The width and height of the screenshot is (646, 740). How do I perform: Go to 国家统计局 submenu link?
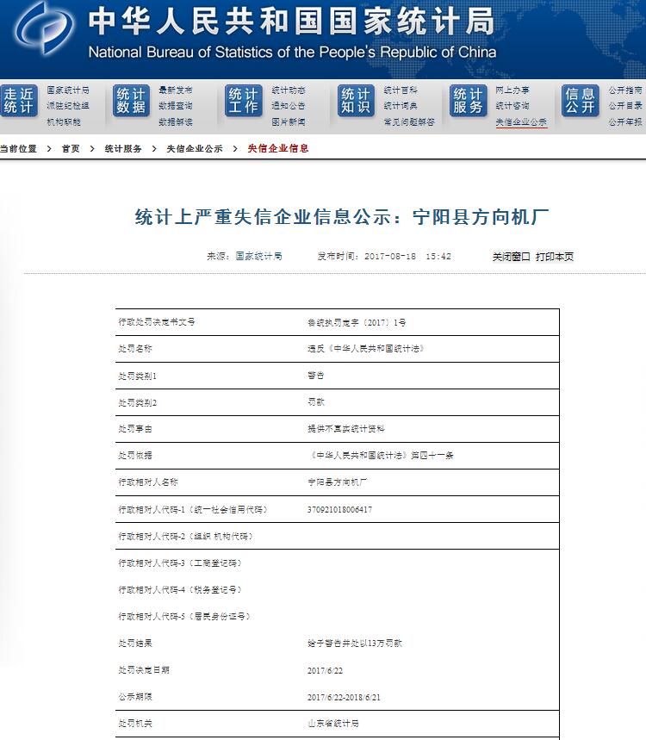point(68,90)
